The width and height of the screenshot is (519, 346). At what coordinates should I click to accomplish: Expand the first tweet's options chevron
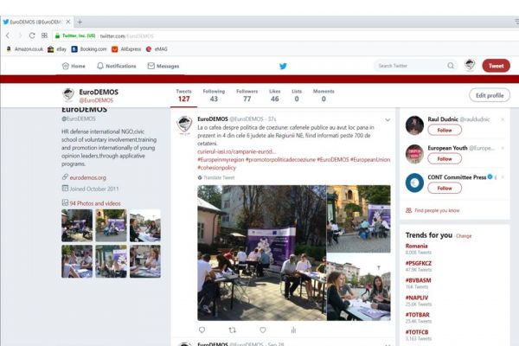point(388,120)
